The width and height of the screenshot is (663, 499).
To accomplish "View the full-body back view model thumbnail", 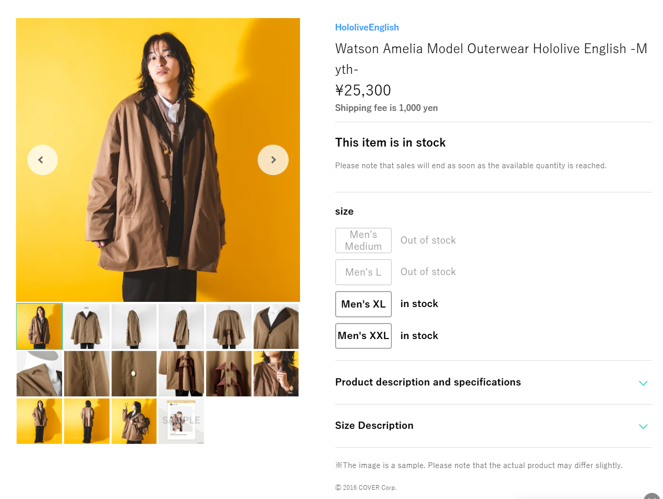I will (x=87, y=421).
